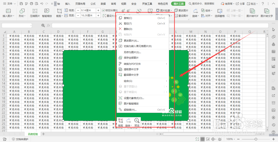Switch to the Formulas (公式) tab
The width and height of the screenshot is (278, 142).
coord(93,4)
